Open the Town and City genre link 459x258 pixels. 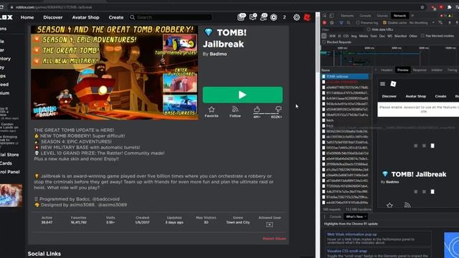pyautogui.click(x=237, y=222)
